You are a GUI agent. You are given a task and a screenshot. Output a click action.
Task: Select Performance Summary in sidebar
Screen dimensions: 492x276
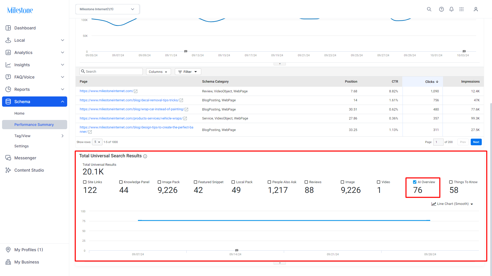pyautogui.click(x=35, y=125)
